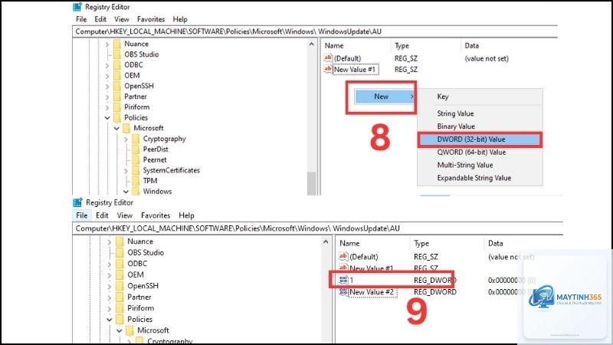The height and width of the screenshot is (345, 613).
Task: Click address bar in upper Registry Editor
Action: point(315,31)
